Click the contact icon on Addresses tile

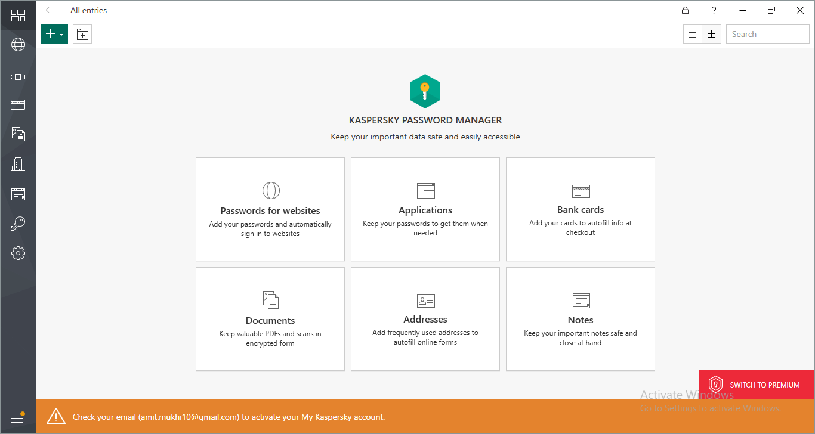pos(425,300)
